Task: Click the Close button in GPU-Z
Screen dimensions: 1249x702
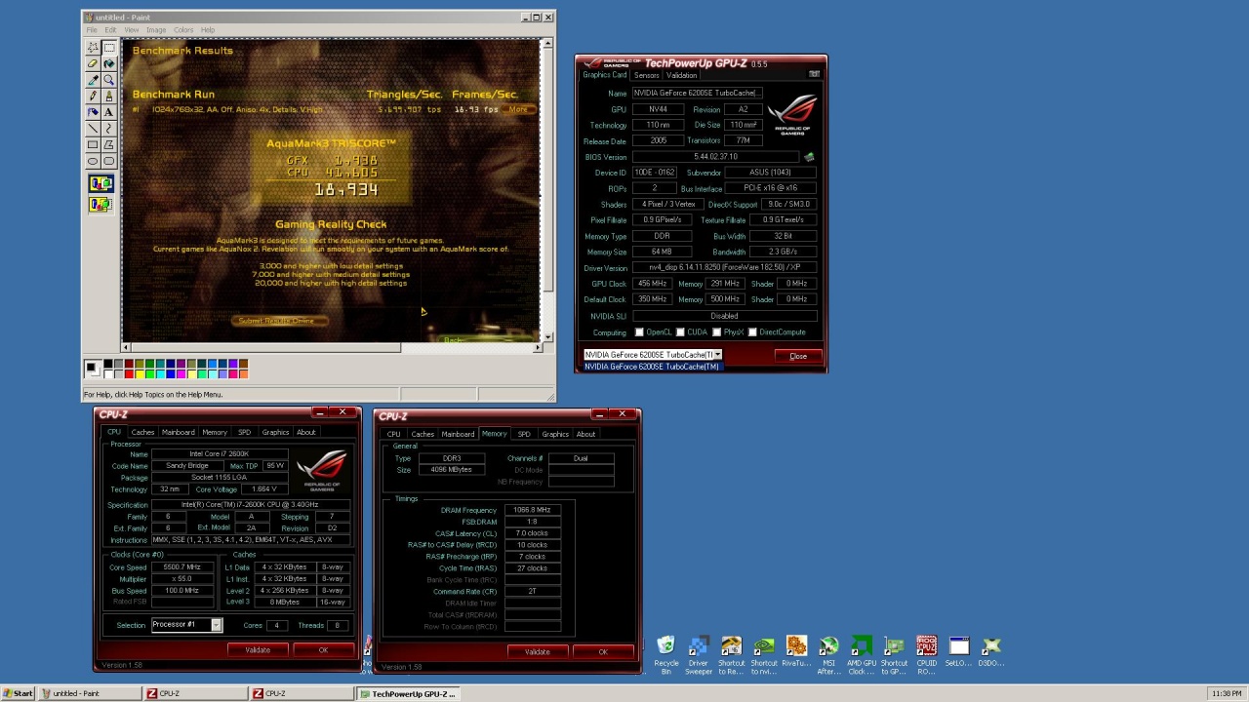Action: tap(797, 356)
